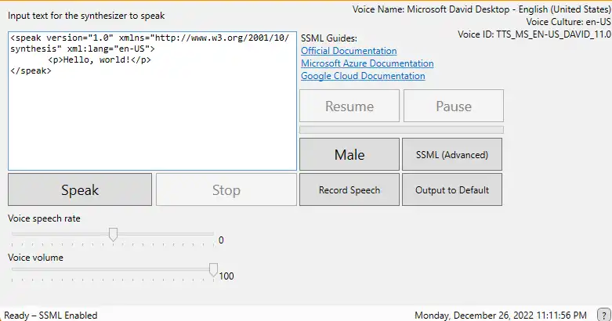Click the date and time in status bar
Image resolution: width=612 pixels, height=321 pixels.
(x=498, y=315)
